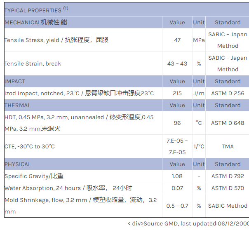Click the HDT, 0.45 MPa row label
The image size is (249, 230).
coord(79,123)
